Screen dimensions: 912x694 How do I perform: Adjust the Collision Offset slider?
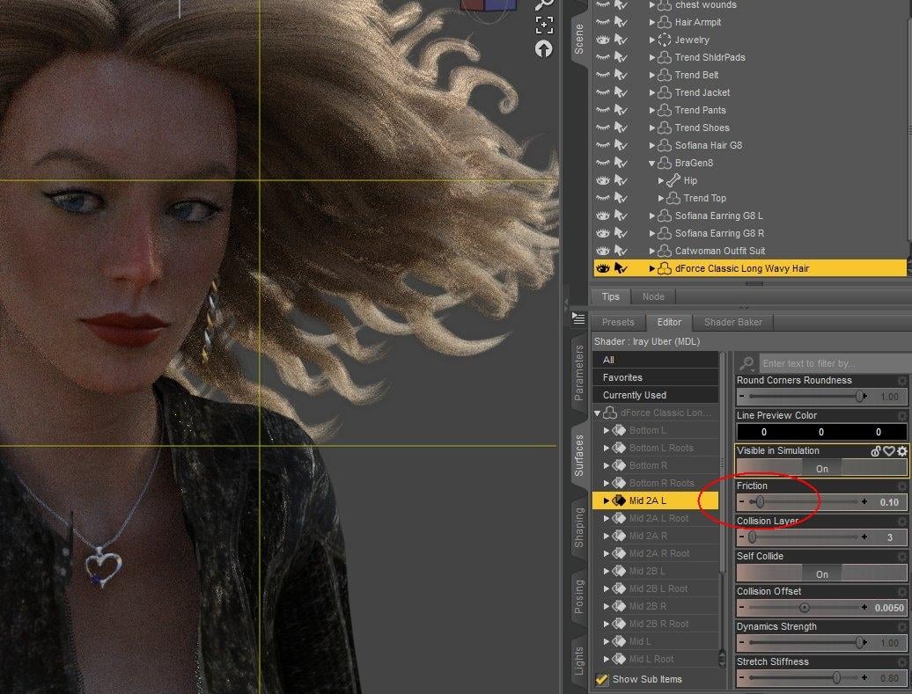(804, 608)
